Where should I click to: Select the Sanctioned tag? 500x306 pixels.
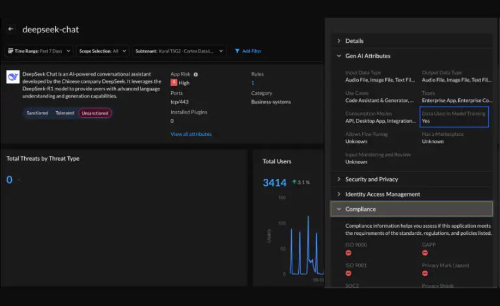38,113
